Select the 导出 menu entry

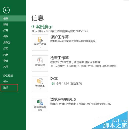click(6, 61)
